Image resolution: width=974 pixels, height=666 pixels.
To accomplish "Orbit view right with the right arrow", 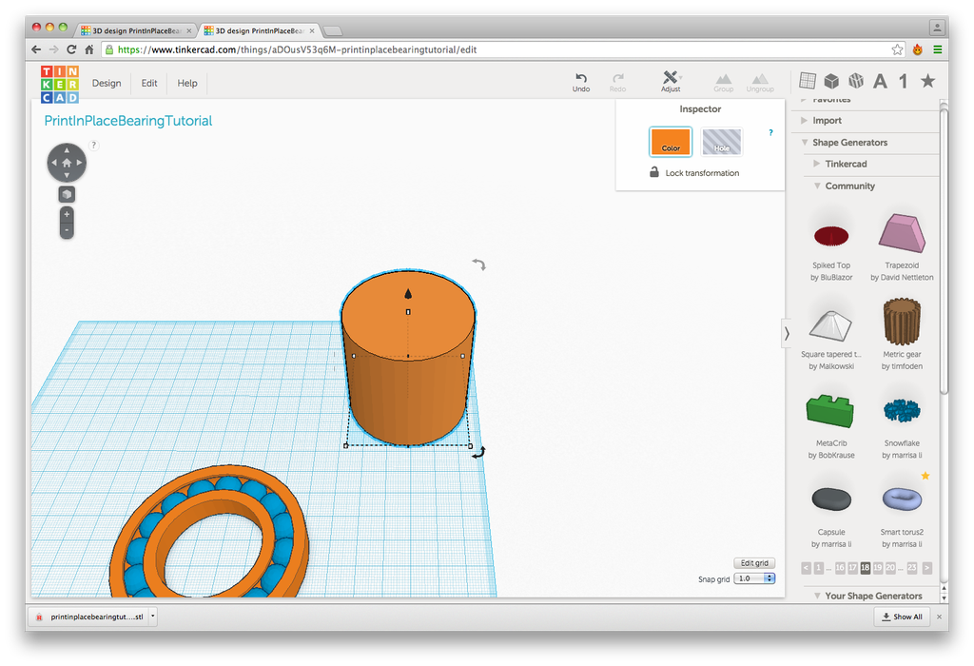I will pyautogui.click(x=80, y=163).
